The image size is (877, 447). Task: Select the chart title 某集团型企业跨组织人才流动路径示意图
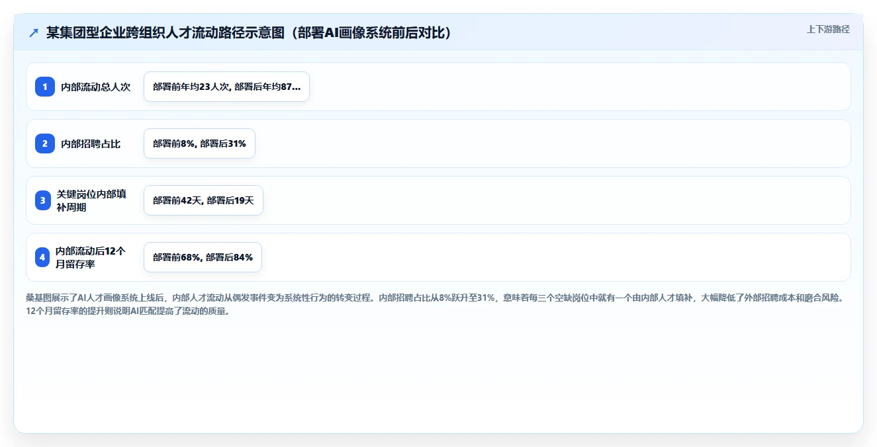coord(248,32)
